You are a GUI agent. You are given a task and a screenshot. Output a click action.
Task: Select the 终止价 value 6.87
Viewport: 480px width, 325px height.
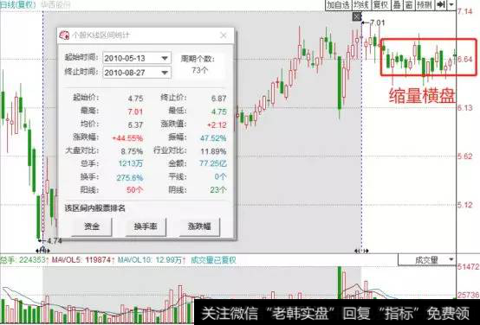tap(219, 99)
